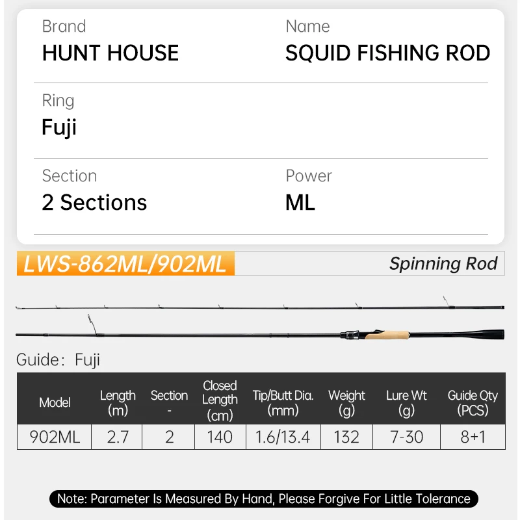Click the Guide Qty (PCS) header
This screenshot has width=520, height=520.
(x=473, y=402)
